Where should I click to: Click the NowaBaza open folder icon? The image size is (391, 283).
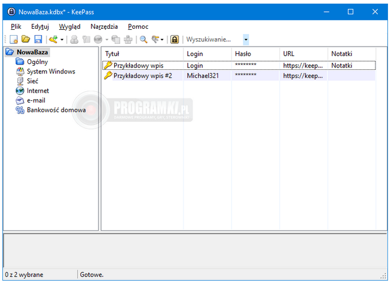[10, 52]
